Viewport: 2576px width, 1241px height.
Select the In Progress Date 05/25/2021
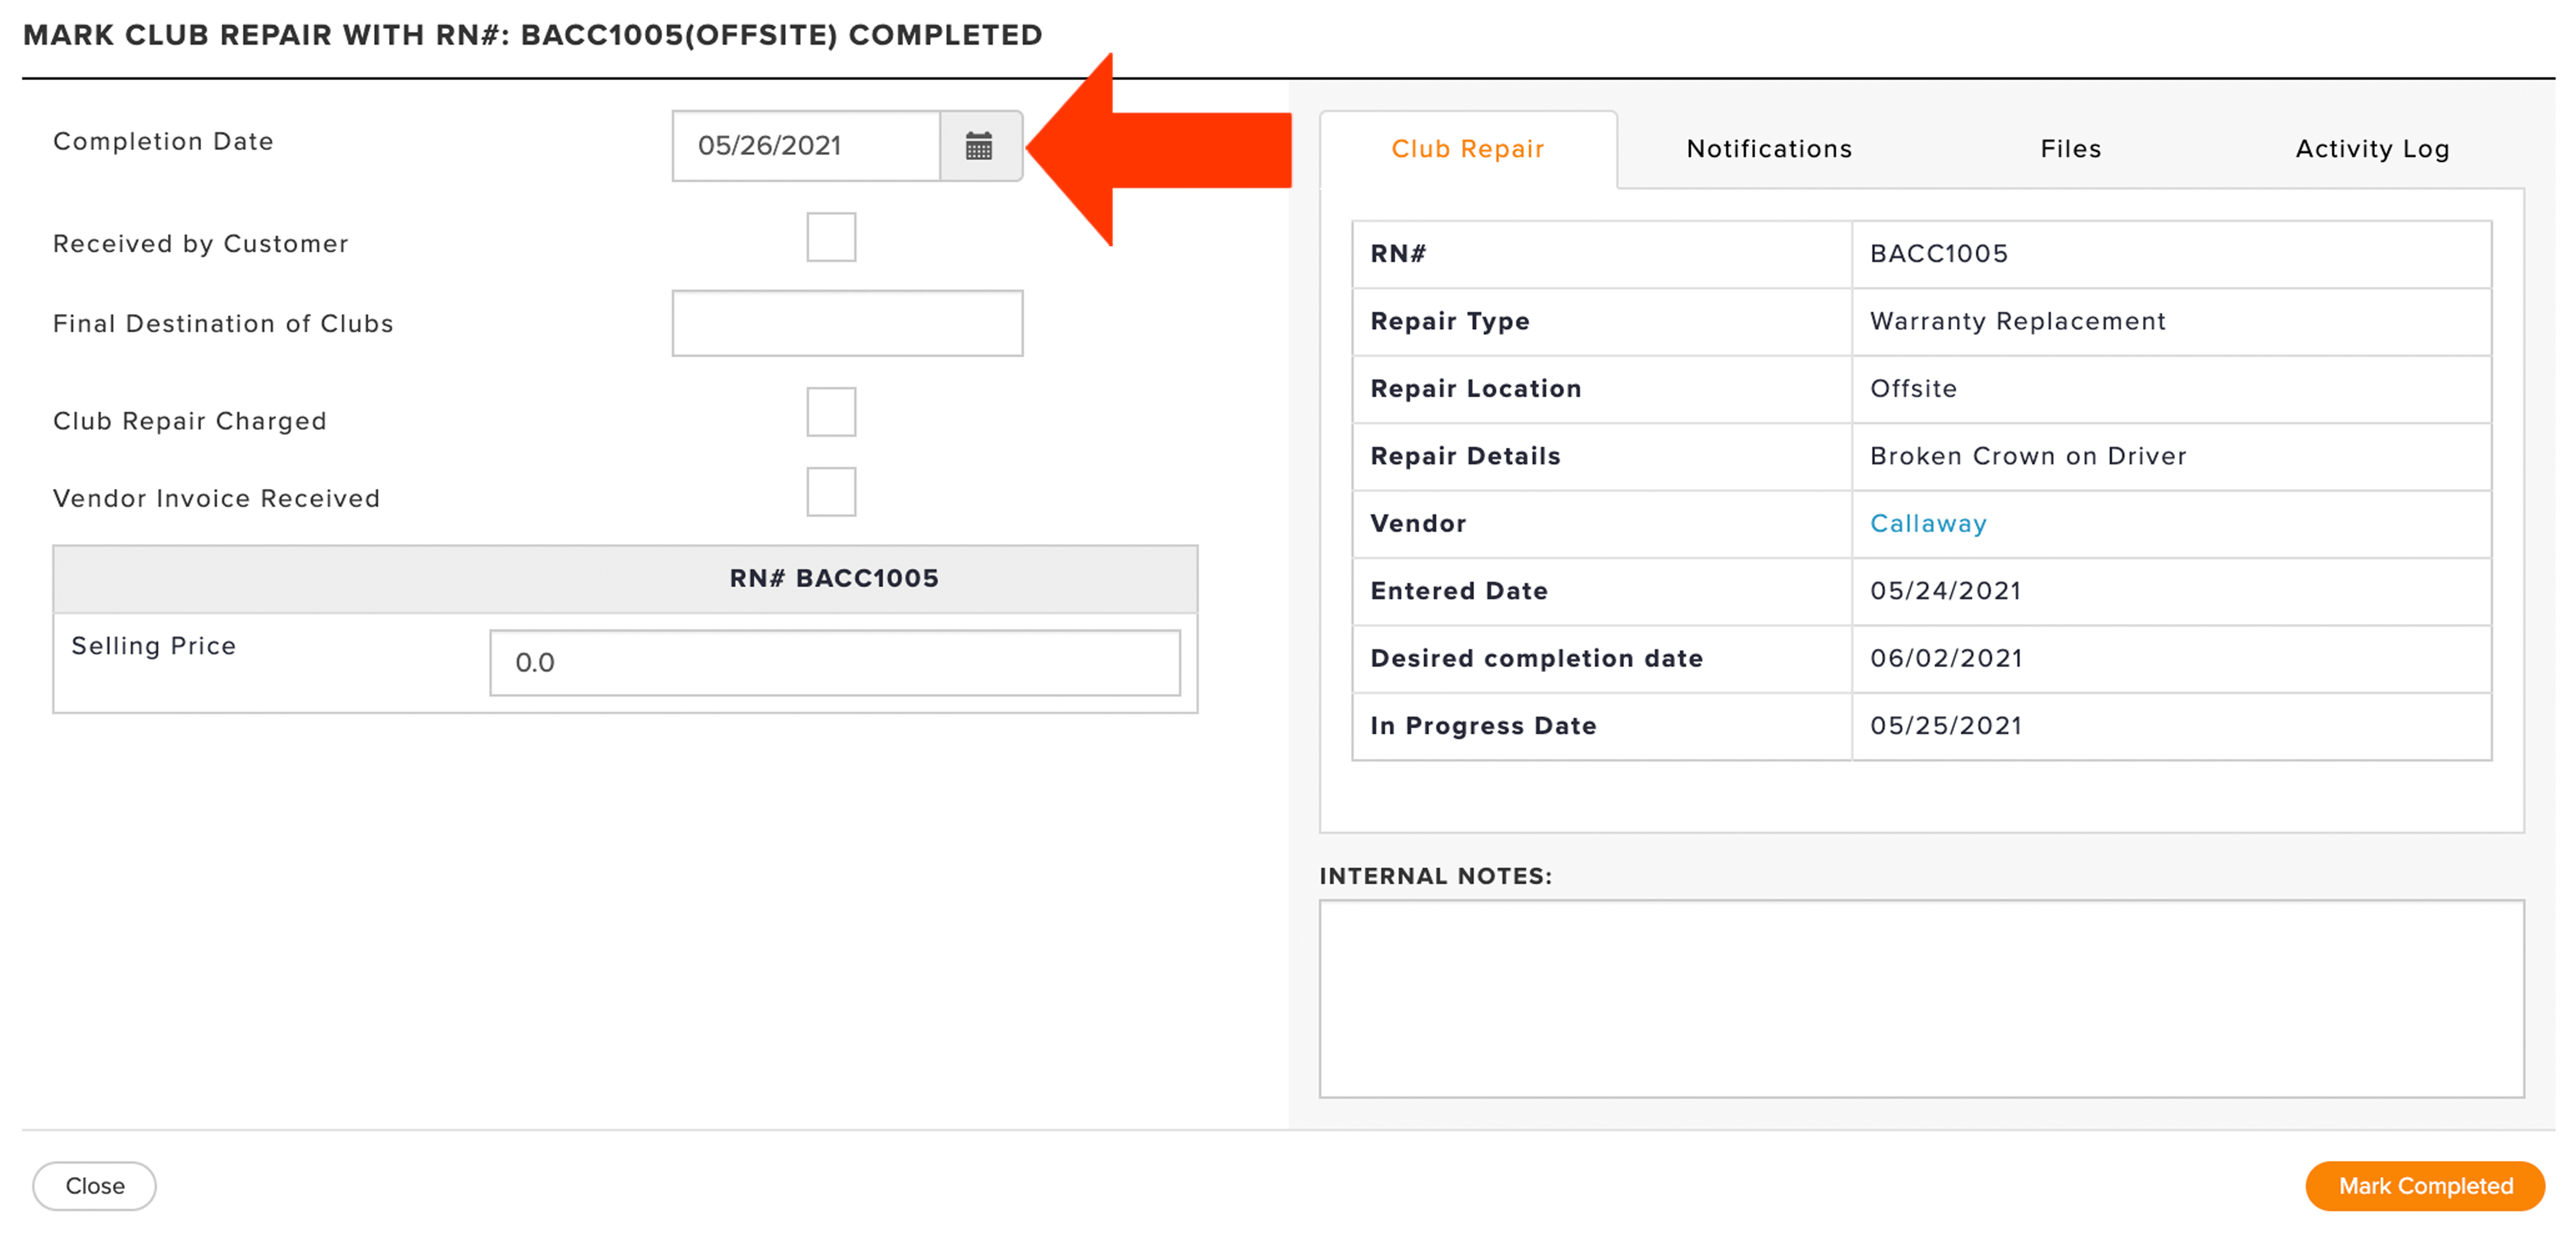pos(1946,726)
